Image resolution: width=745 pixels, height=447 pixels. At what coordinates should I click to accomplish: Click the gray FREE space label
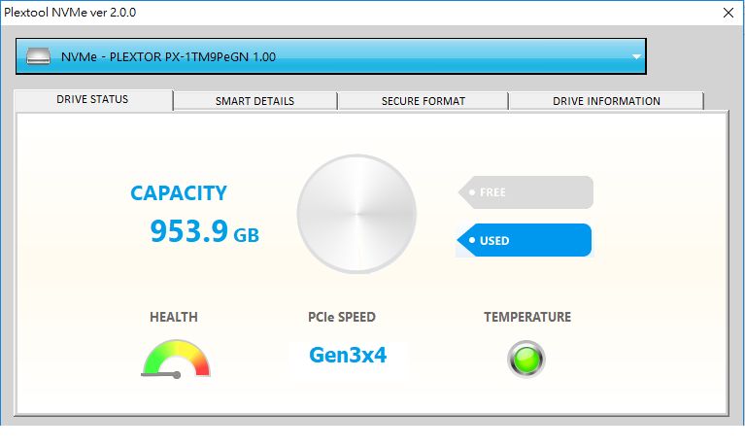click(525, 192)
